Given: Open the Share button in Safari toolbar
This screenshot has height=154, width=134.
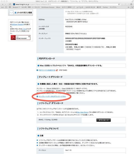Looking at the screenshot, I should tap(10, 4).
